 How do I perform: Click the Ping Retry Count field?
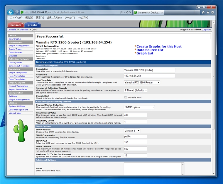135,122
